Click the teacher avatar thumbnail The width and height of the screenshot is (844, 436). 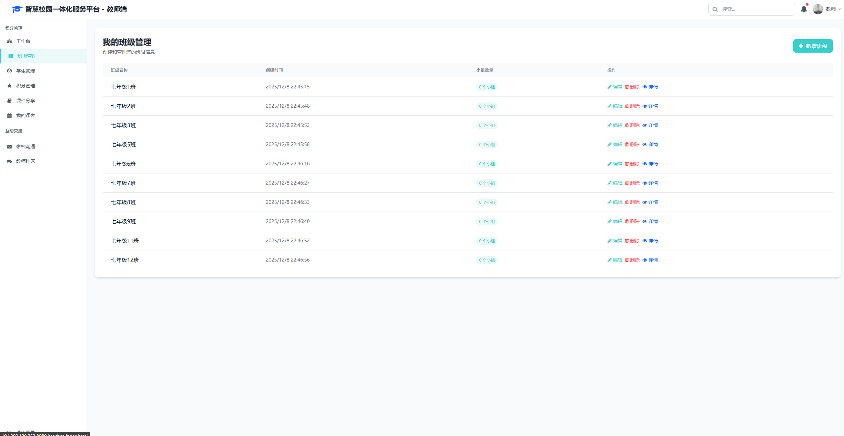818,9
